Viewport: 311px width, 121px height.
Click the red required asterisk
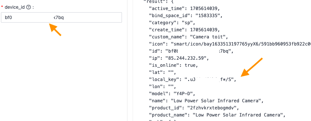coord(2,7)
